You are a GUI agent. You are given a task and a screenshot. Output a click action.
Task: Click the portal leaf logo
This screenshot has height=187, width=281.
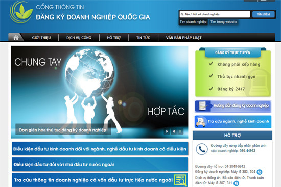click(x=21, y=12)
